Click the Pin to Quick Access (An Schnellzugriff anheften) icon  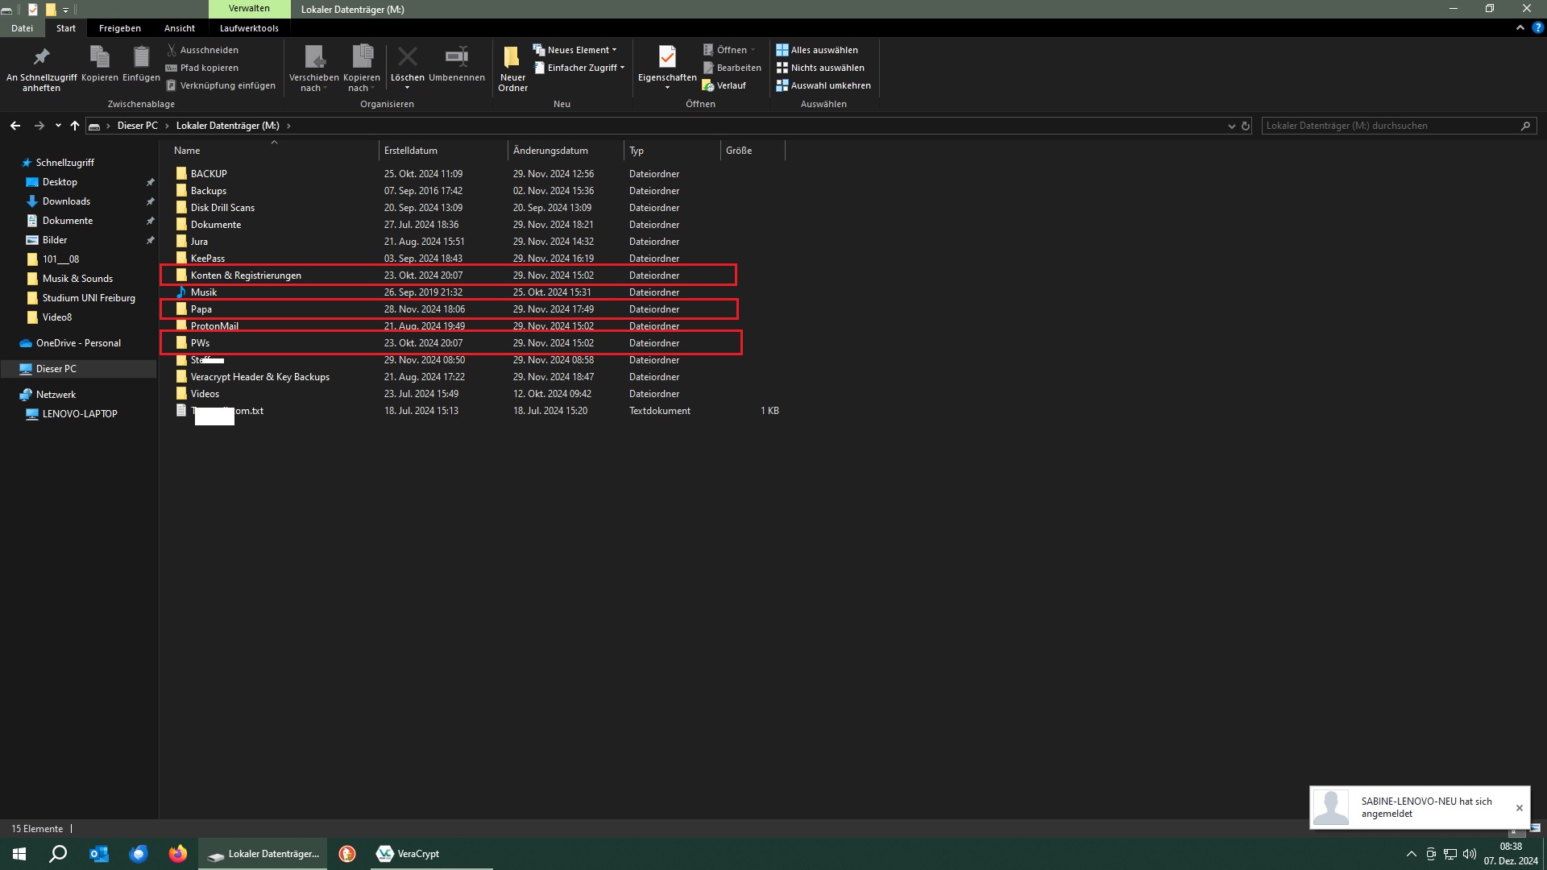41,57
